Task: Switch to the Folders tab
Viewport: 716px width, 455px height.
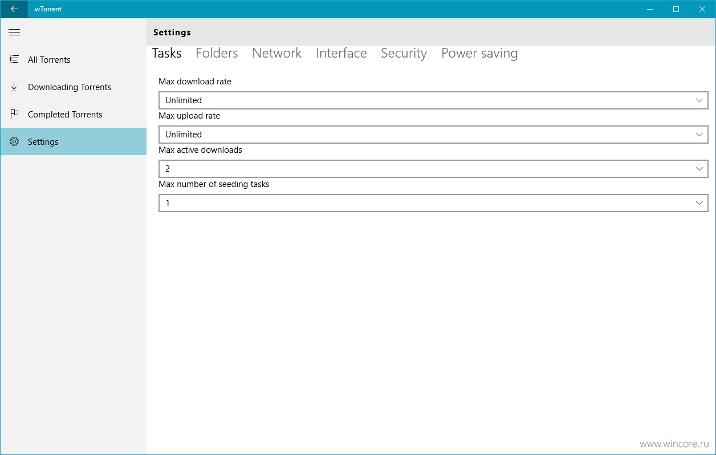Action: tap(217, 53)
